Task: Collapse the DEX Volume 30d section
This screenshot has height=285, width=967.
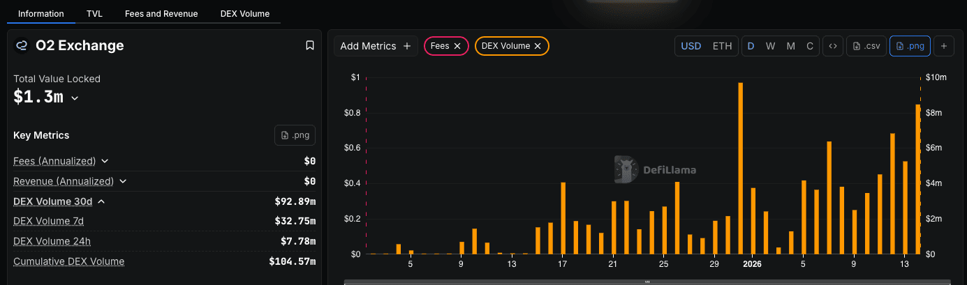Action: 101,201
